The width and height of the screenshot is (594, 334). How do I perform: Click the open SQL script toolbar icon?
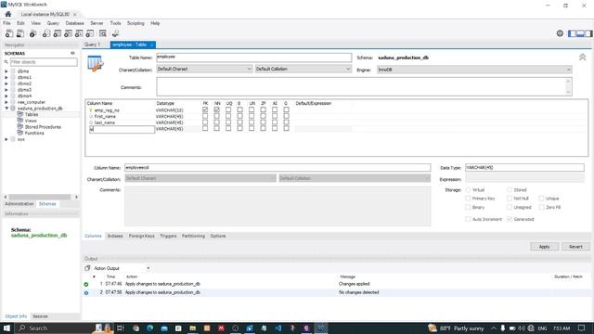(20, 33)
